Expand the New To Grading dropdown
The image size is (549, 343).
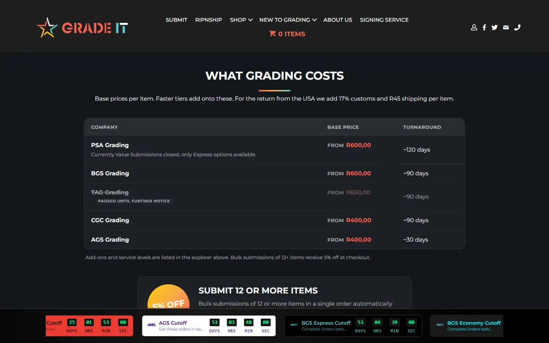click(288, 20)
